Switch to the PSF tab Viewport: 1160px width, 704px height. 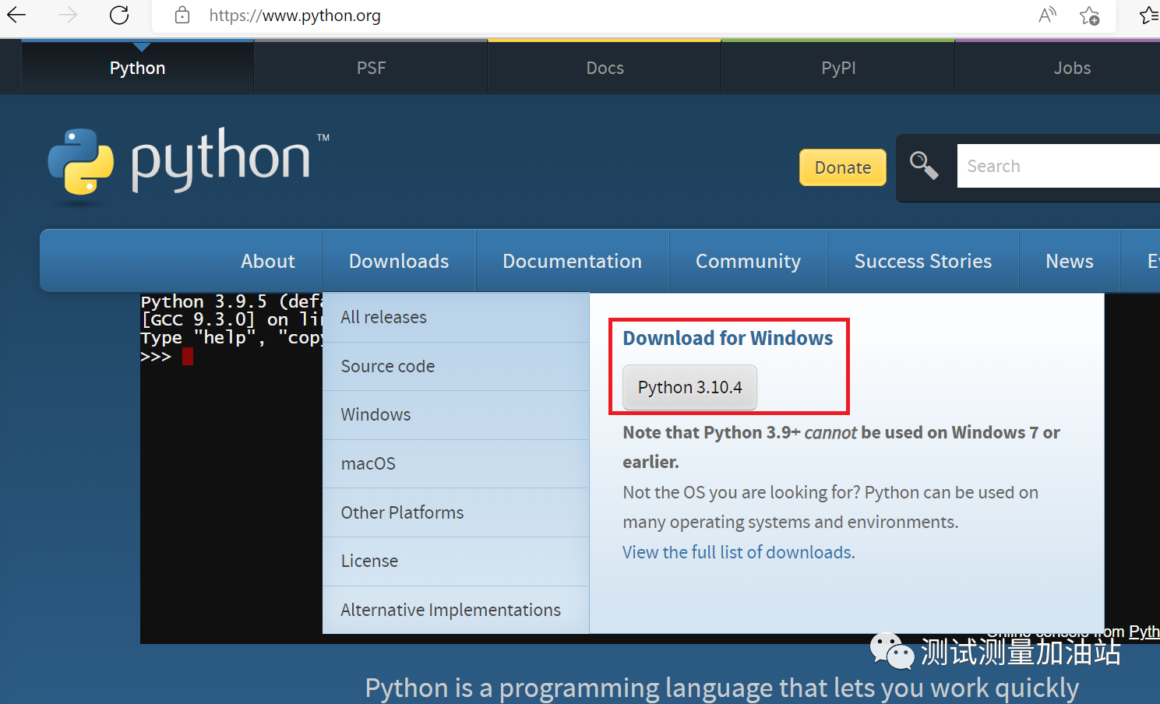[371, 68]
